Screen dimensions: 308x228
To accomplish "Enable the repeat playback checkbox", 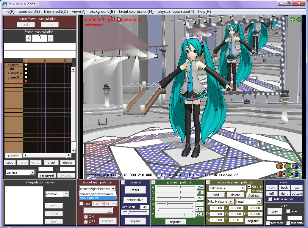I will point(288,211).
